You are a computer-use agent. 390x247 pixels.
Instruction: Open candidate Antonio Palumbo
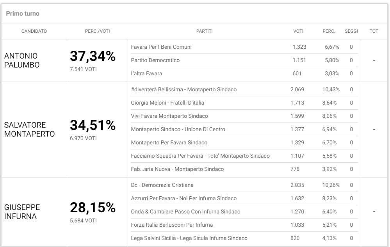click(22, 60)
